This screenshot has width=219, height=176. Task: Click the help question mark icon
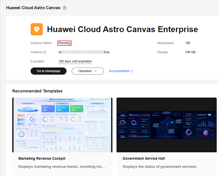pyautogui.click(x=65, y=8)
